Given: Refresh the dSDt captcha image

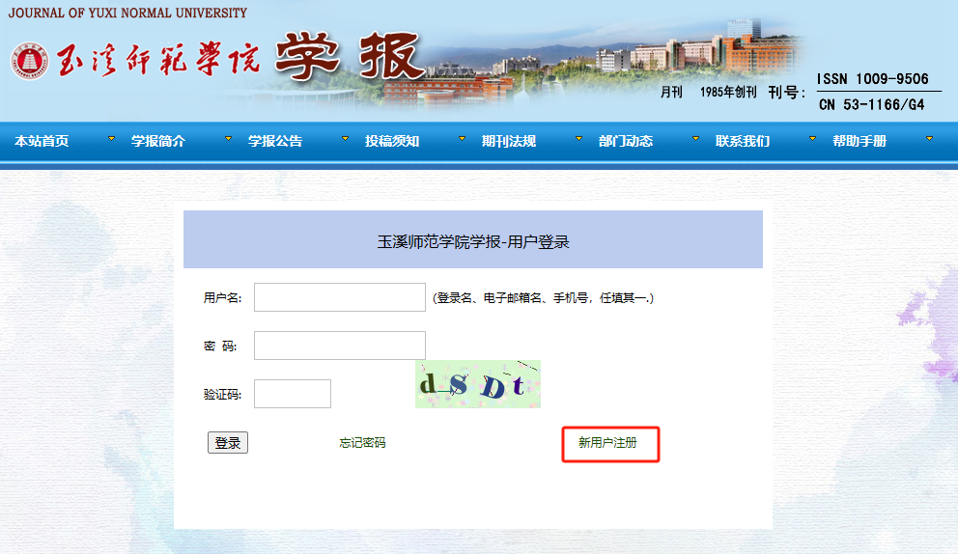Looking at the screenshot, I should point(478,384).
